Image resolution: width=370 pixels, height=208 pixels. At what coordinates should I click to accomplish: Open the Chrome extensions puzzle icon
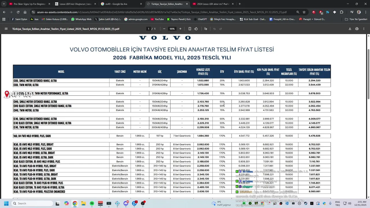(342, 12)
